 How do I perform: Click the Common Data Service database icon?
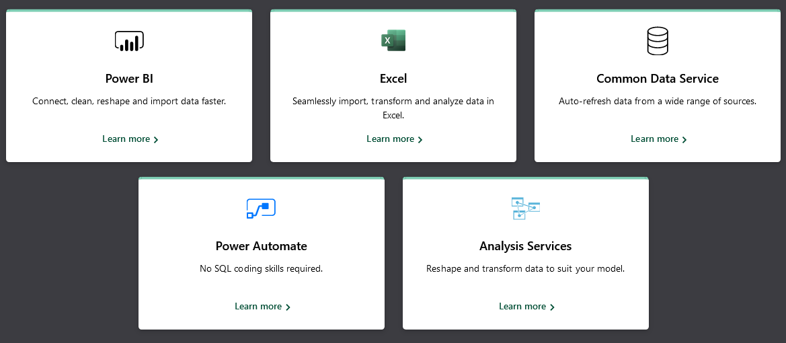click(657, 40)
